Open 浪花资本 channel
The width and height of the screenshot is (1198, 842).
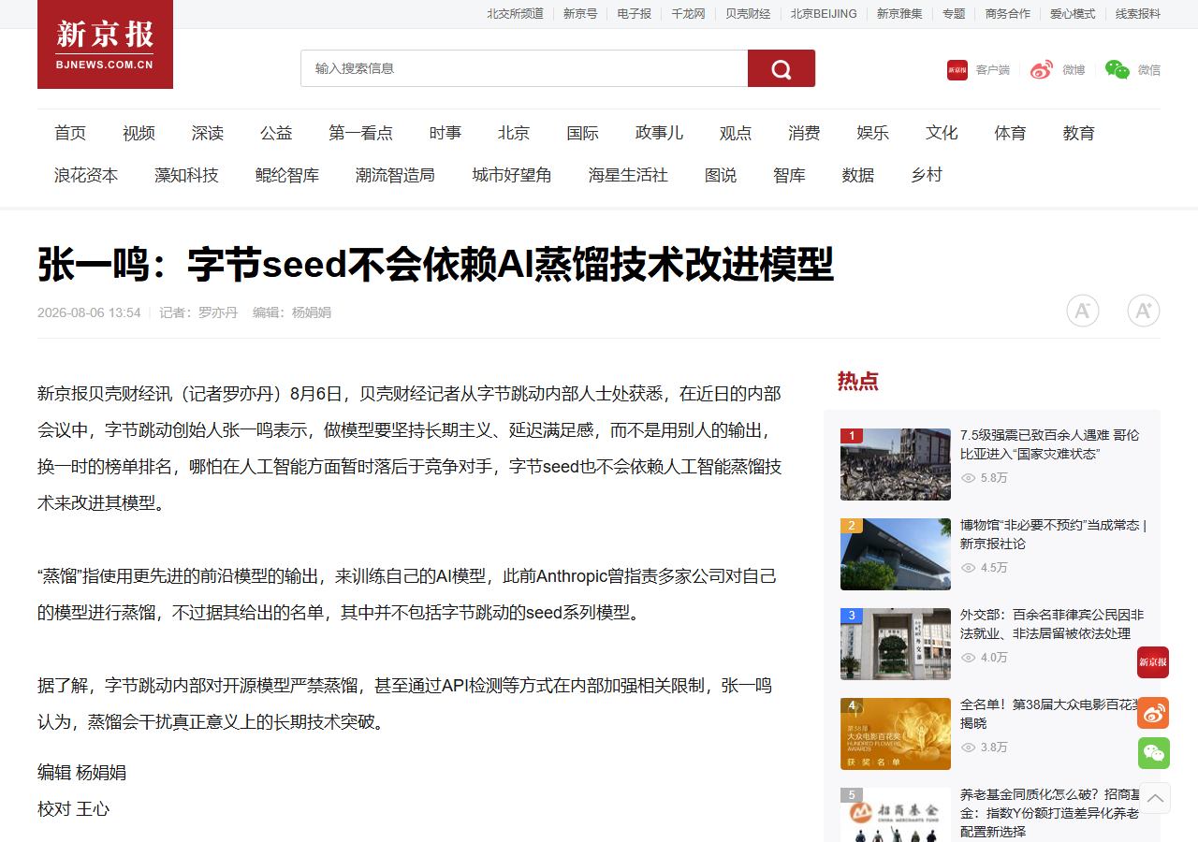(x=86, y=175)
